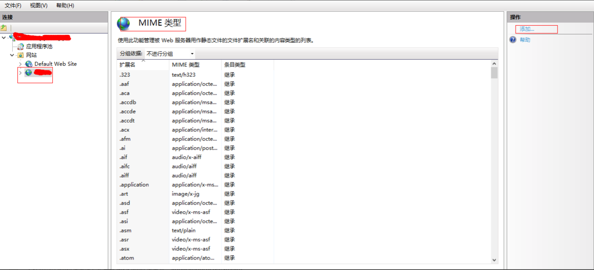The width and height of the screenshot is (594, 270).
Task: Open the 帮助(H) menu in menu bar
Action: tap(65, 6)
